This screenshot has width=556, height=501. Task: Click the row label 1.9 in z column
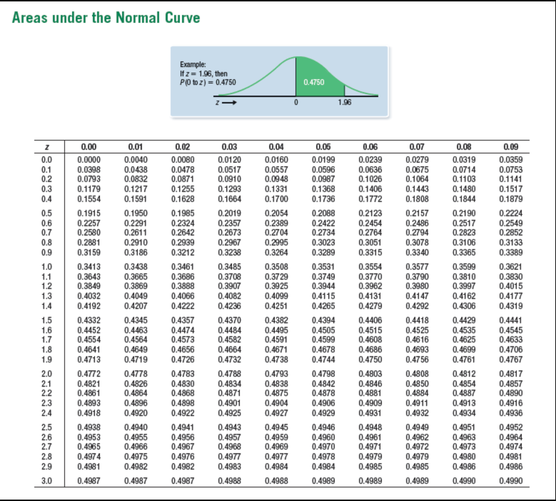click(x=47, y=360)
